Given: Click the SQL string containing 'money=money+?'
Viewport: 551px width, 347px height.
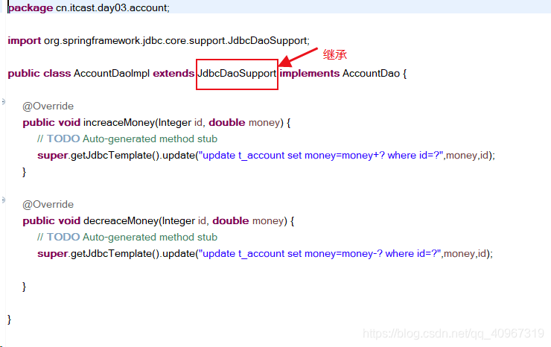Looking at the screenshot, I should coord(321,155).
